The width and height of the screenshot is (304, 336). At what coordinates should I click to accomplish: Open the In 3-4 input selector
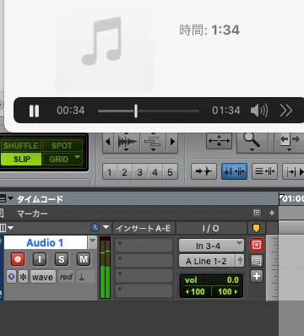coord(211,246)
